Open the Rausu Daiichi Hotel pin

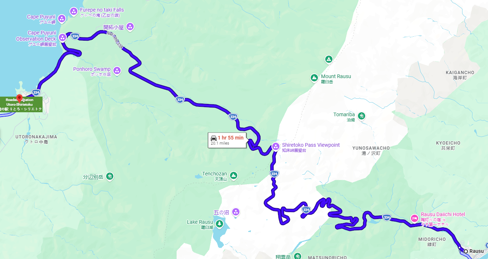coord(414,218)
